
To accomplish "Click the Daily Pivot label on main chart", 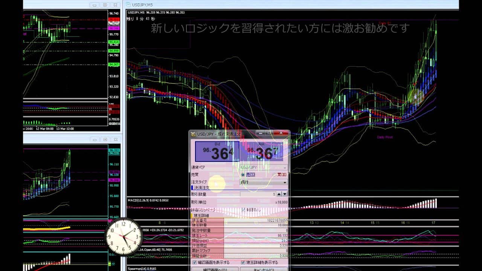I will point(385,137).
